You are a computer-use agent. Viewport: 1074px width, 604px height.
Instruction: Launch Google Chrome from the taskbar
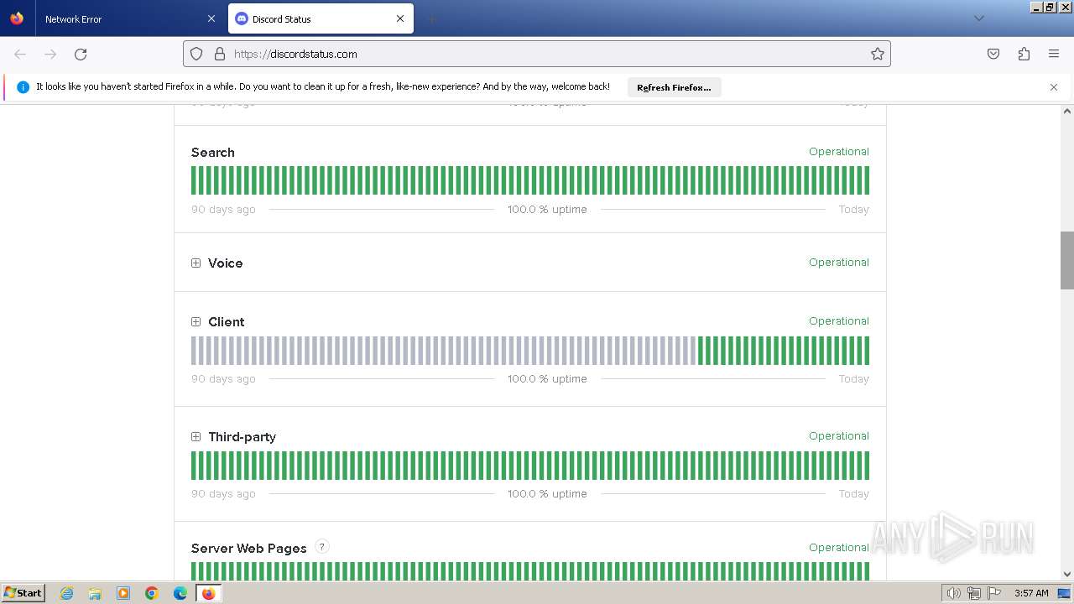(152, 593)
